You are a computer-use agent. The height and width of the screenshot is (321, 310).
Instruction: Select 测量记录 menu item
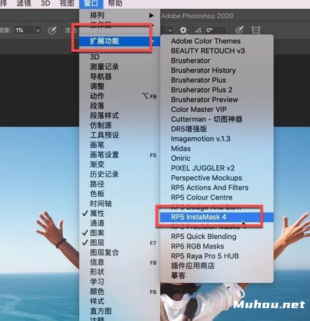coord(120,67)
